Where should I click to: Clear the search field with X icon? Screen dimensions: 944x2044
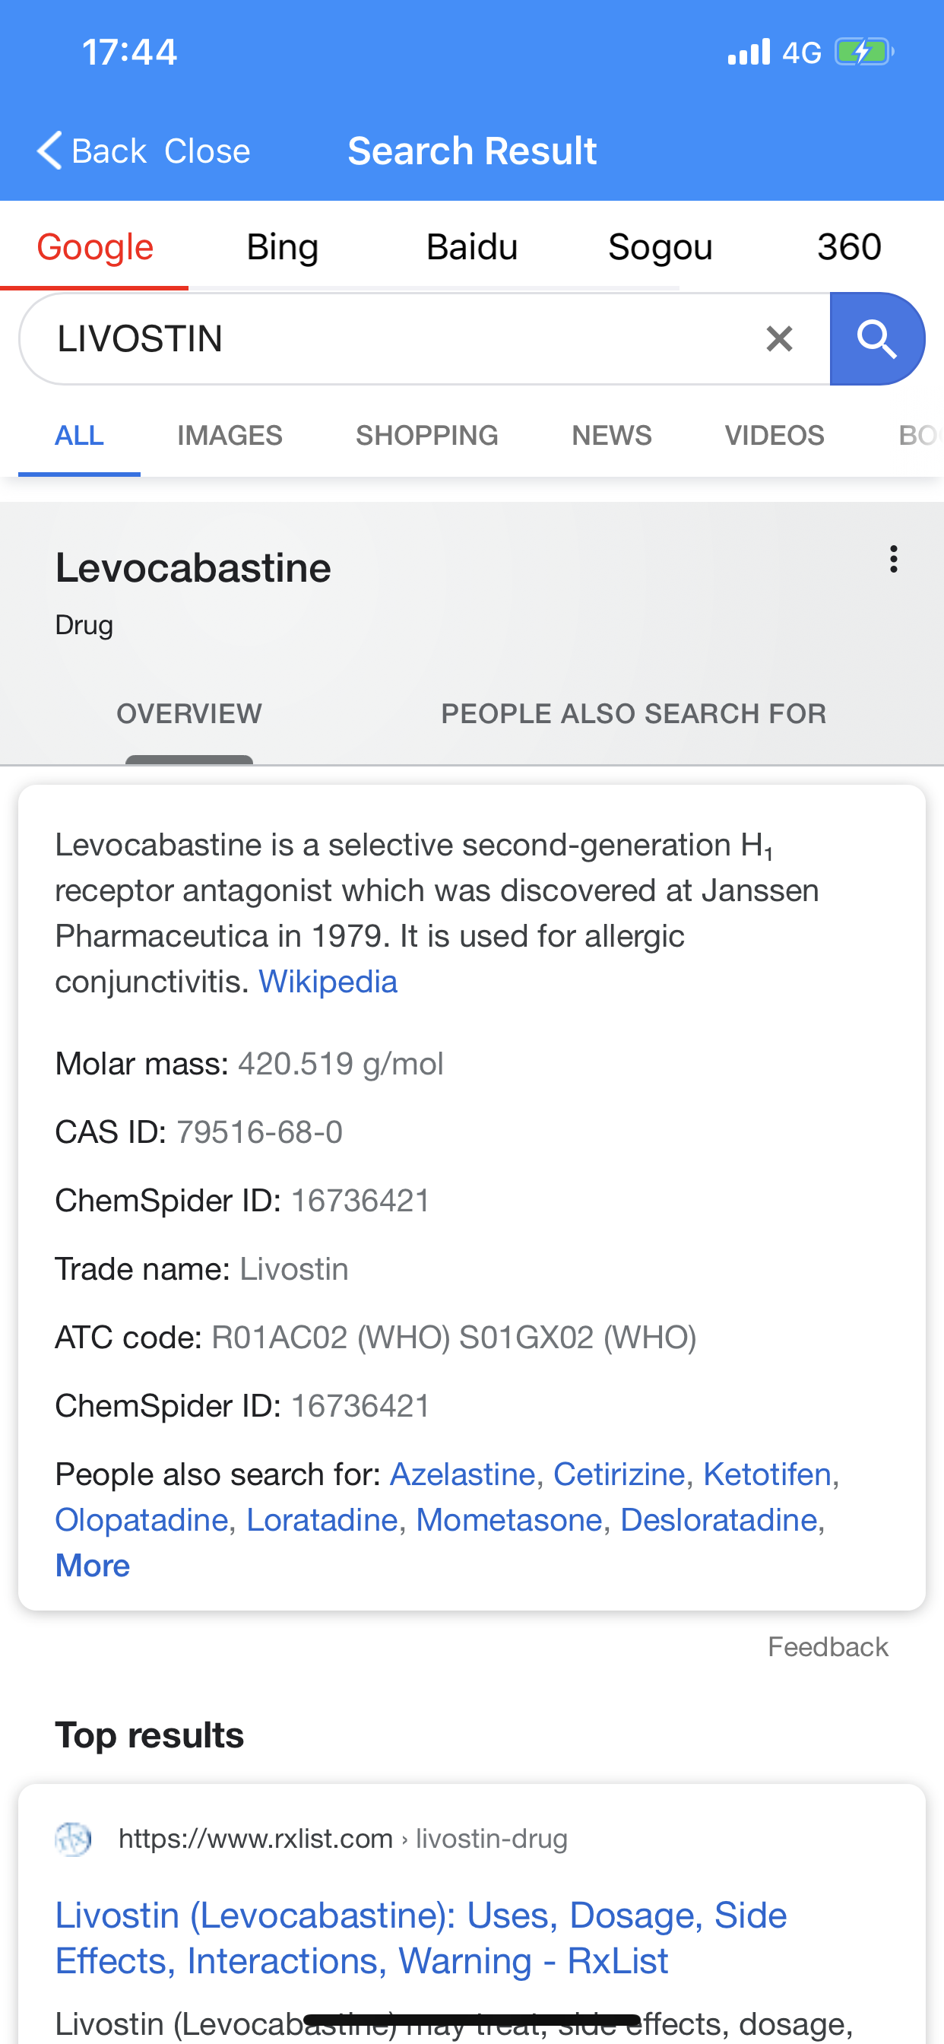pos(779,339)
